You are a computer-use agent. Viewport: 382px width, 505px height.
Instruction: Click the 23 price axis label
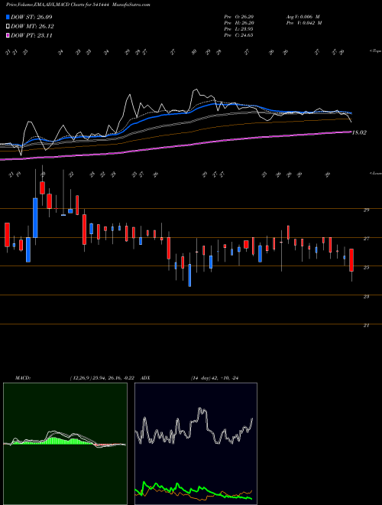pyautogui.click(x=366, y=296)
